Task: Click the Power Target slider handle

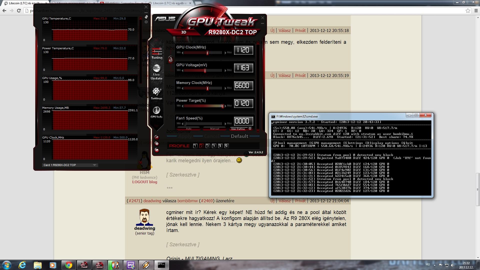Action: pos(222,106)
